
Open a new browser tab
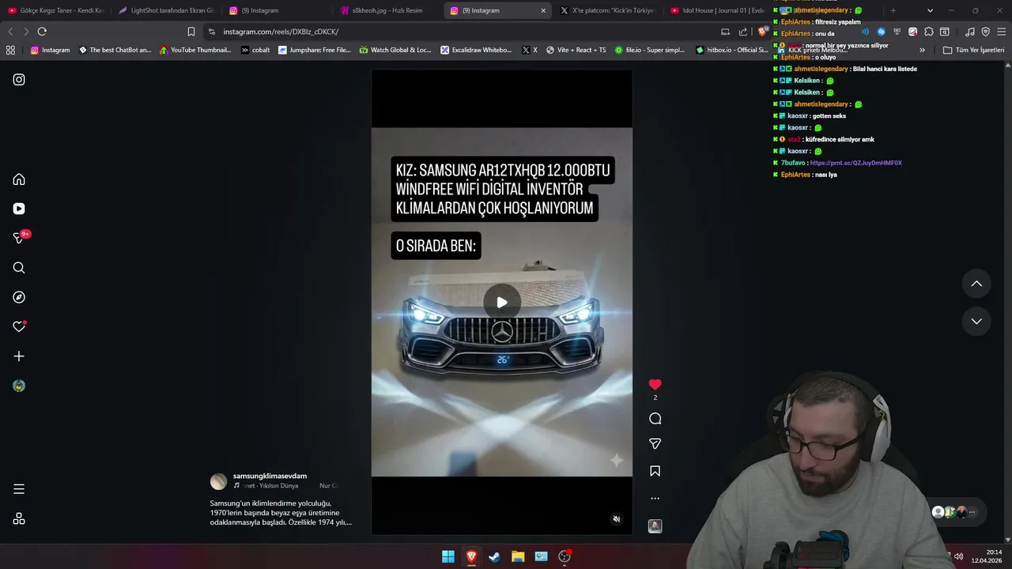pos(893,10)
